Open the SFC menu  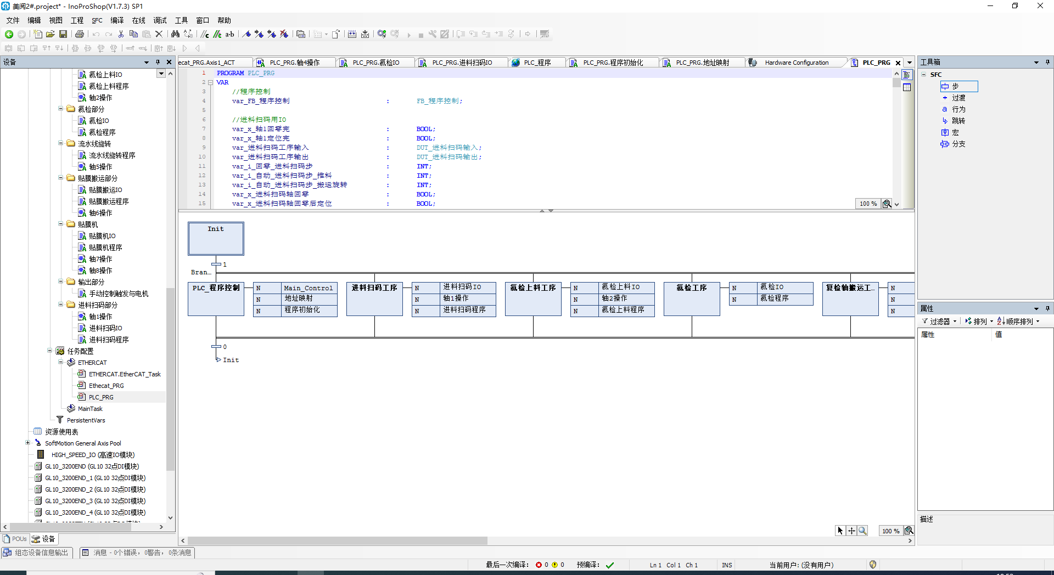[97, 20]
